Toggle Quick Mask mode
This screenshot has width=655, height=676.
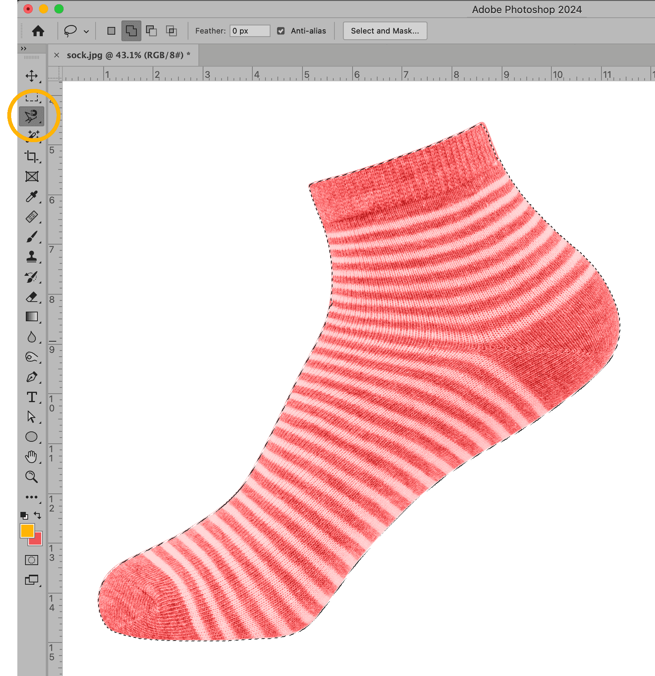coord(32,560)
